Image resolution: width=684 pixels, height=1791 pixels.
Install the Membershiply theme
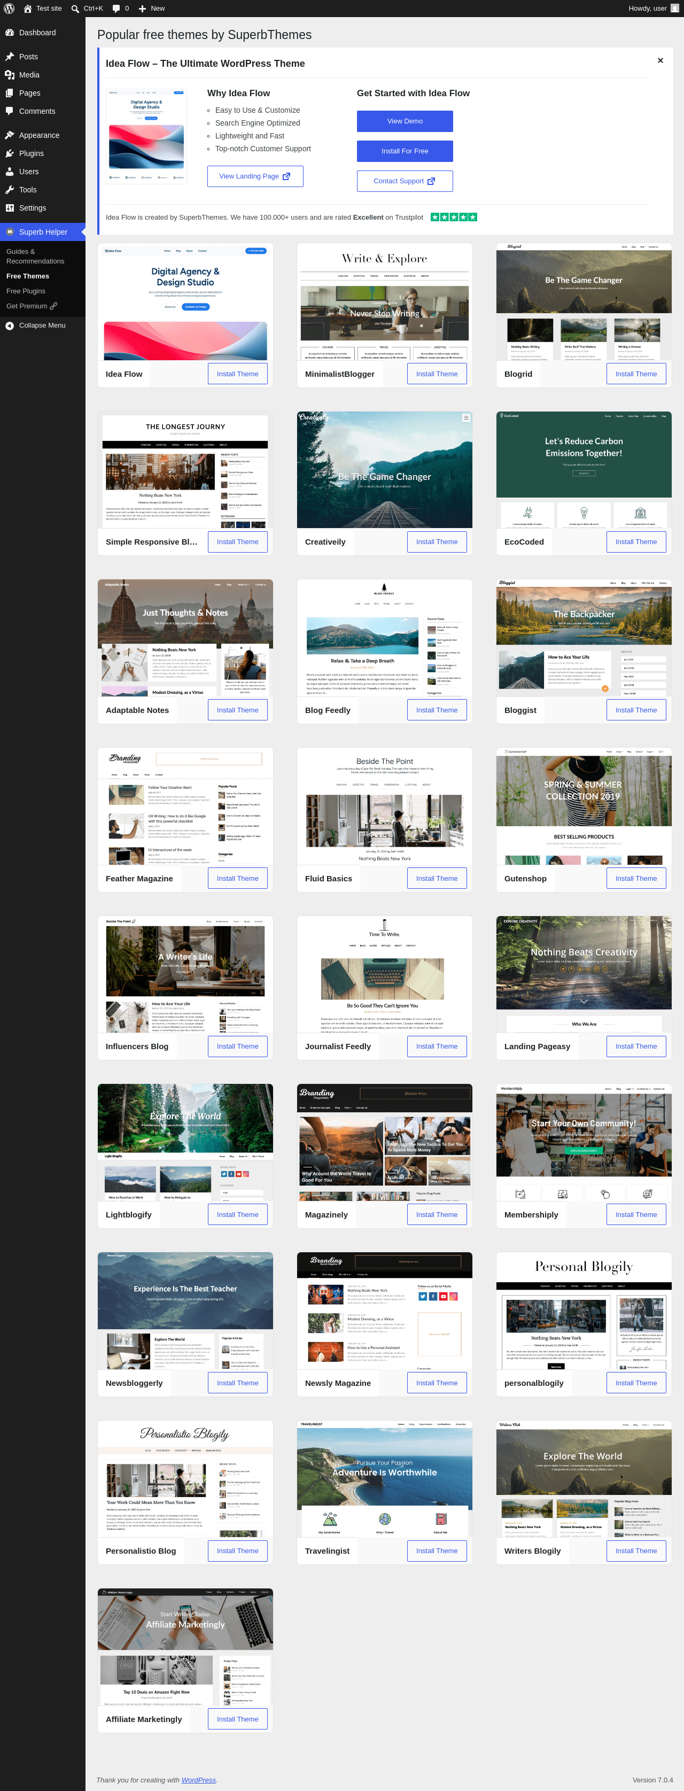coord(636,1215)
